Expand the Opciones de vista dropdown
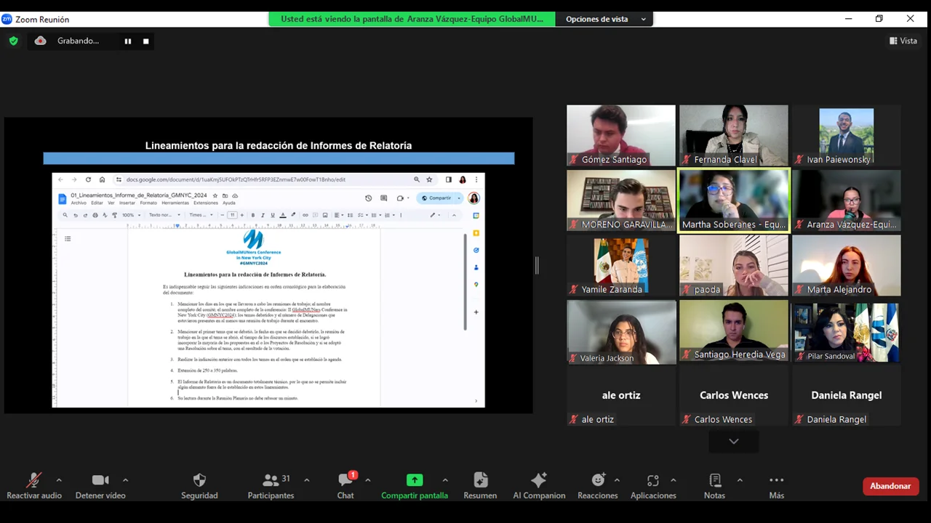The height and width of the screenshot is (523, 931). [604, 19]
